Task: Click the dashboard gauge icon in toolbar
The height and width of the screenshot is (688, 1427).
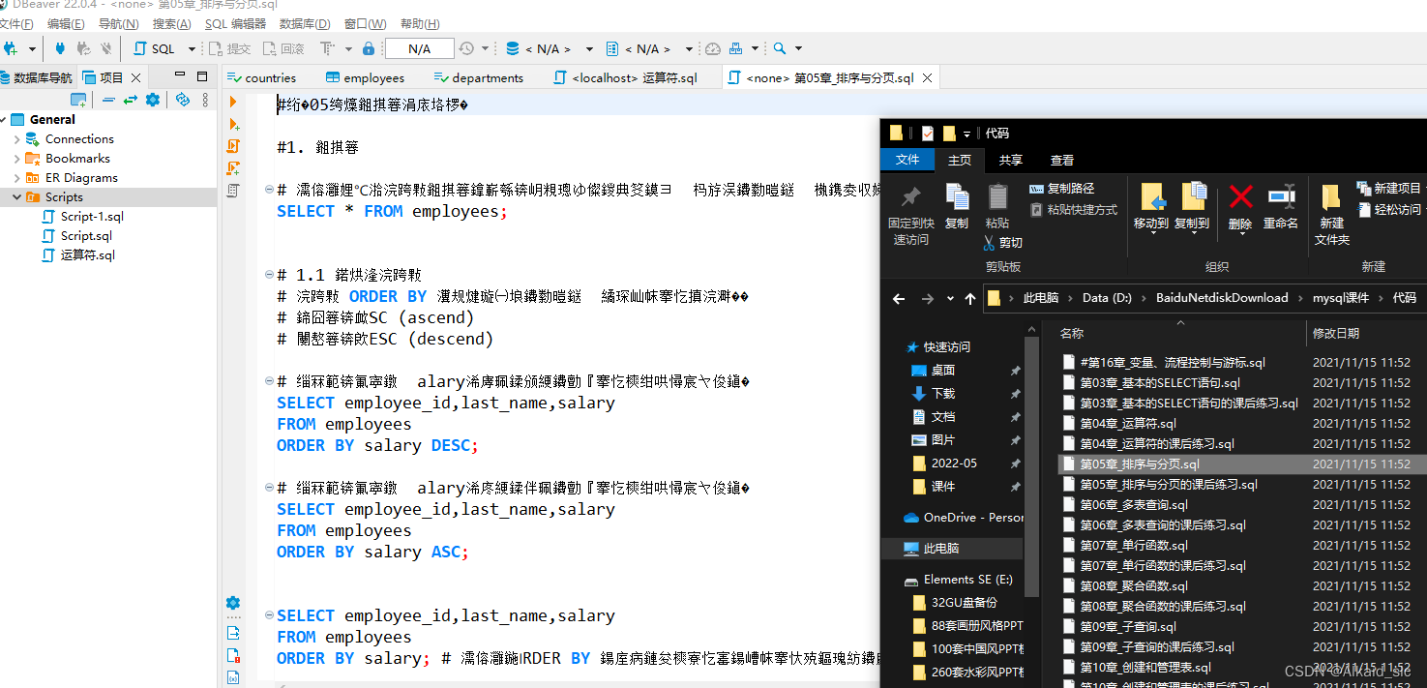Action: pos(713,48)
